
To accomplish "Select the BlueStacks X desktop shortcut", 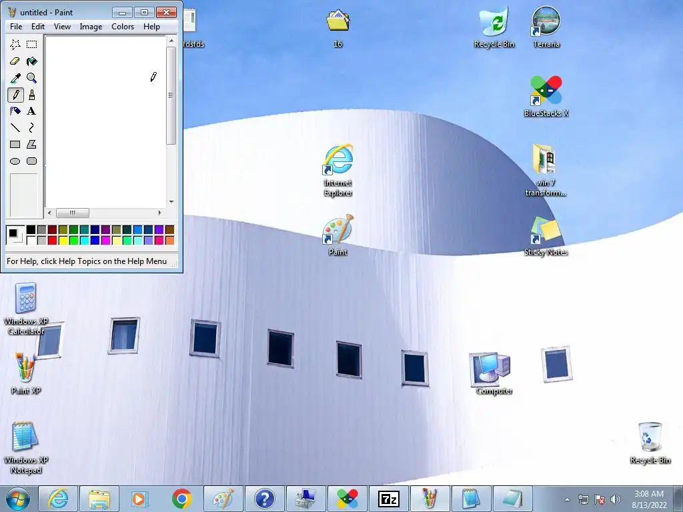I will [x=546, y=97].
